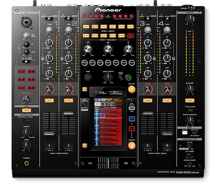Toggle the headphones MONO SPLIT/STEREO switch
The image size is (223, 184).
27,121
